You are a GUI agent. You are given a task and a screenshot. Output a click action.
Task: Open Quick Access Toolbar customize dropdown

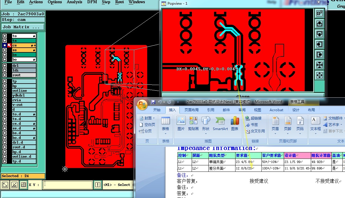[178, 102]
